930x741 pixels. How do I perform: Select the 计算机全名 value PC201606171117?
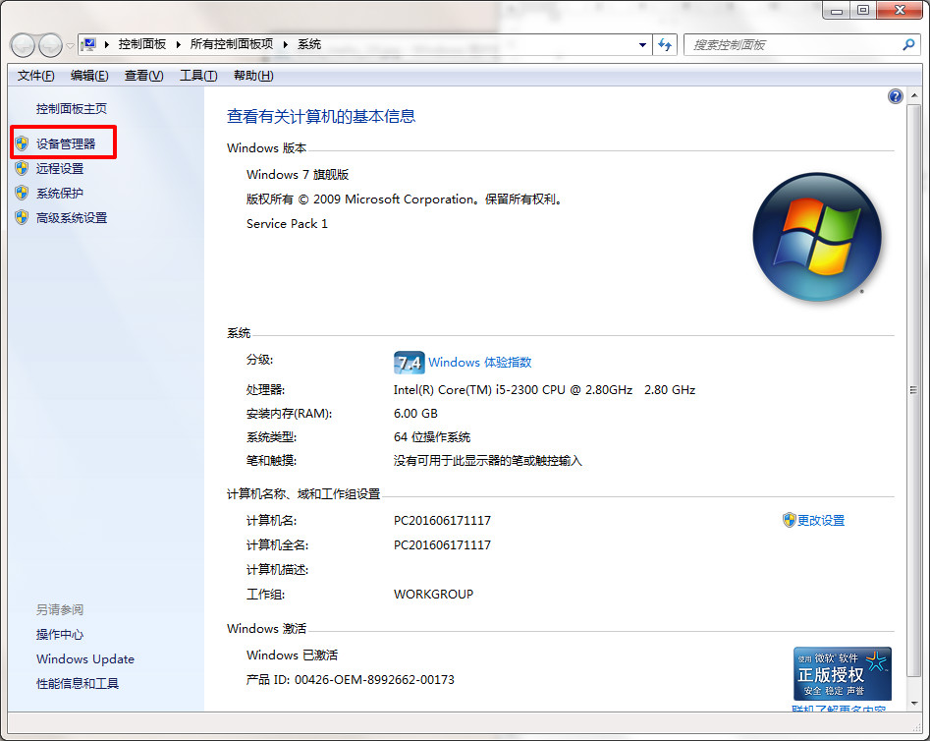click(x=443, y=545)
